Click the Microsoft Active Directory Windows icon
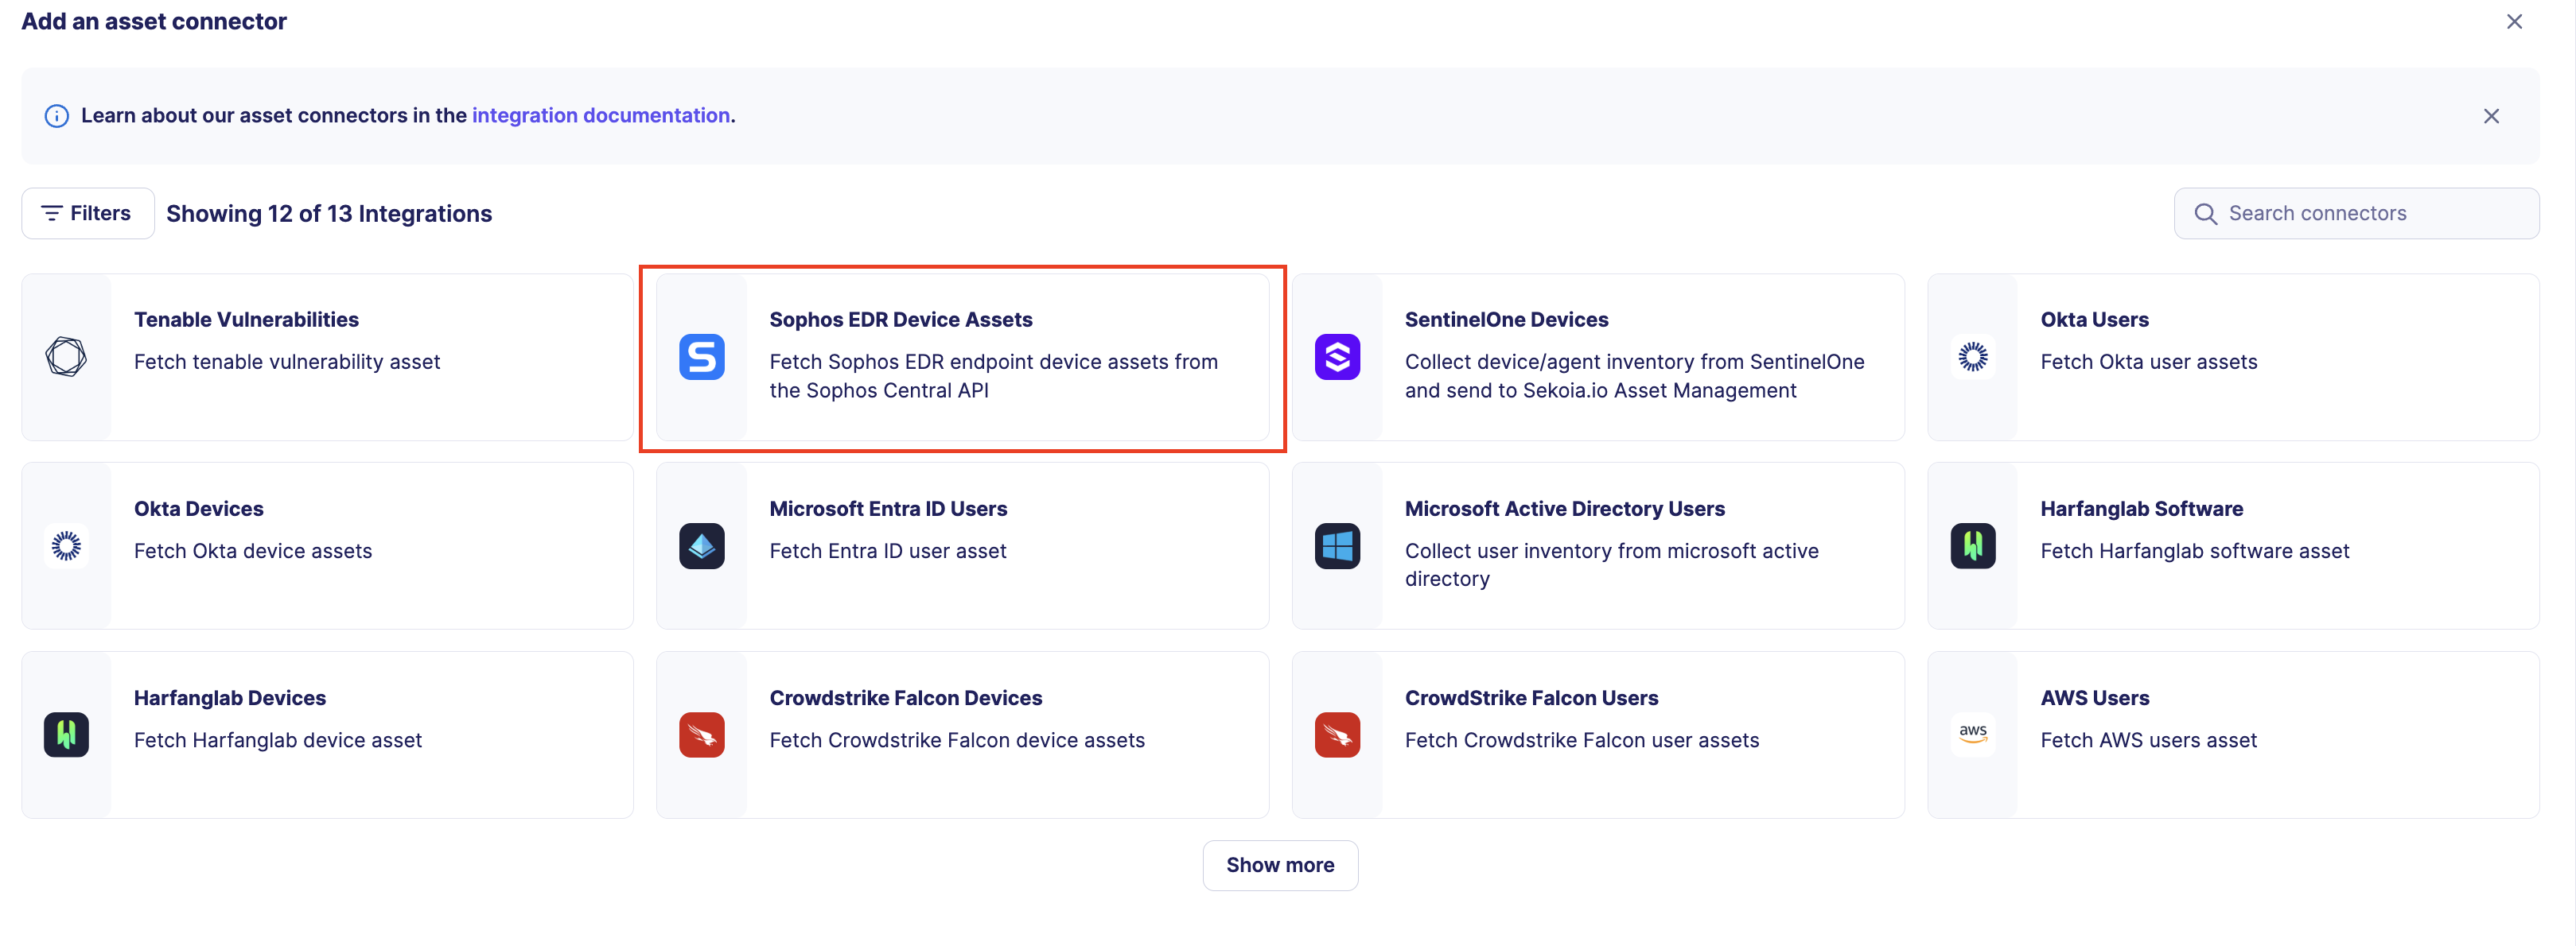The width and height of the screenshot is (2576, 946). [x=1337, y=545]
